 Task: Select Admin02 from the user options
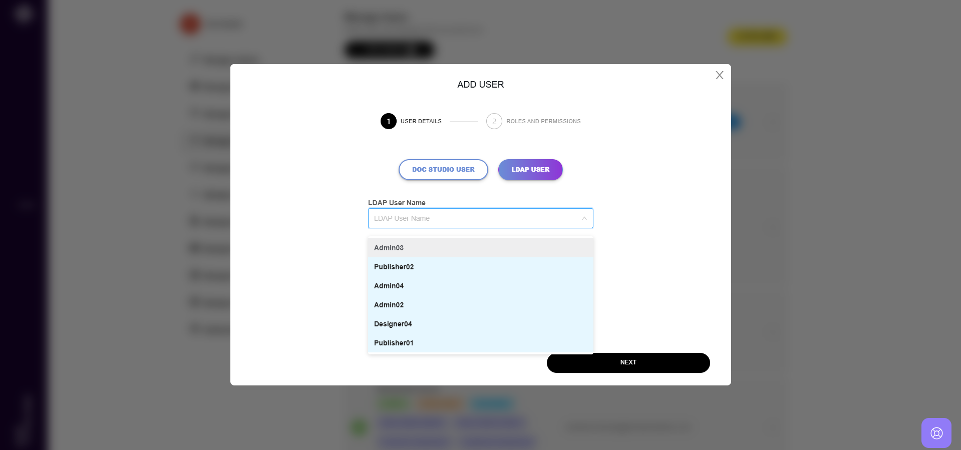click(x=389, y=305)
